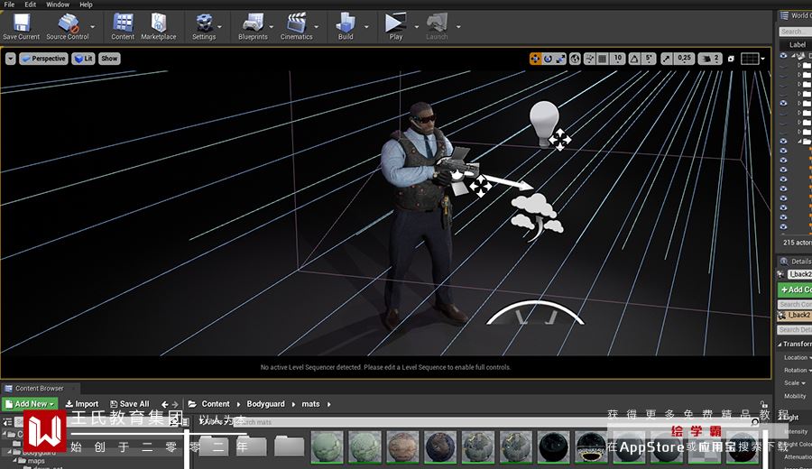Maximize or restore the viewport
Viewport: 812px width, 469px height.
click(731, 59)
